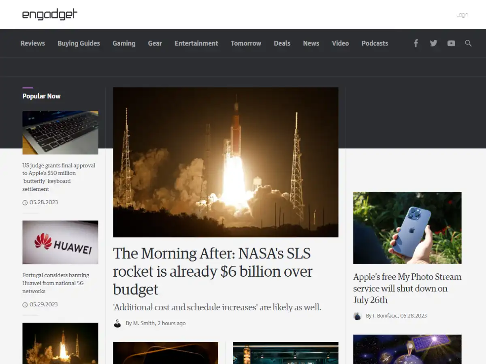Open the Entertainment section

[x=196, y=43]
